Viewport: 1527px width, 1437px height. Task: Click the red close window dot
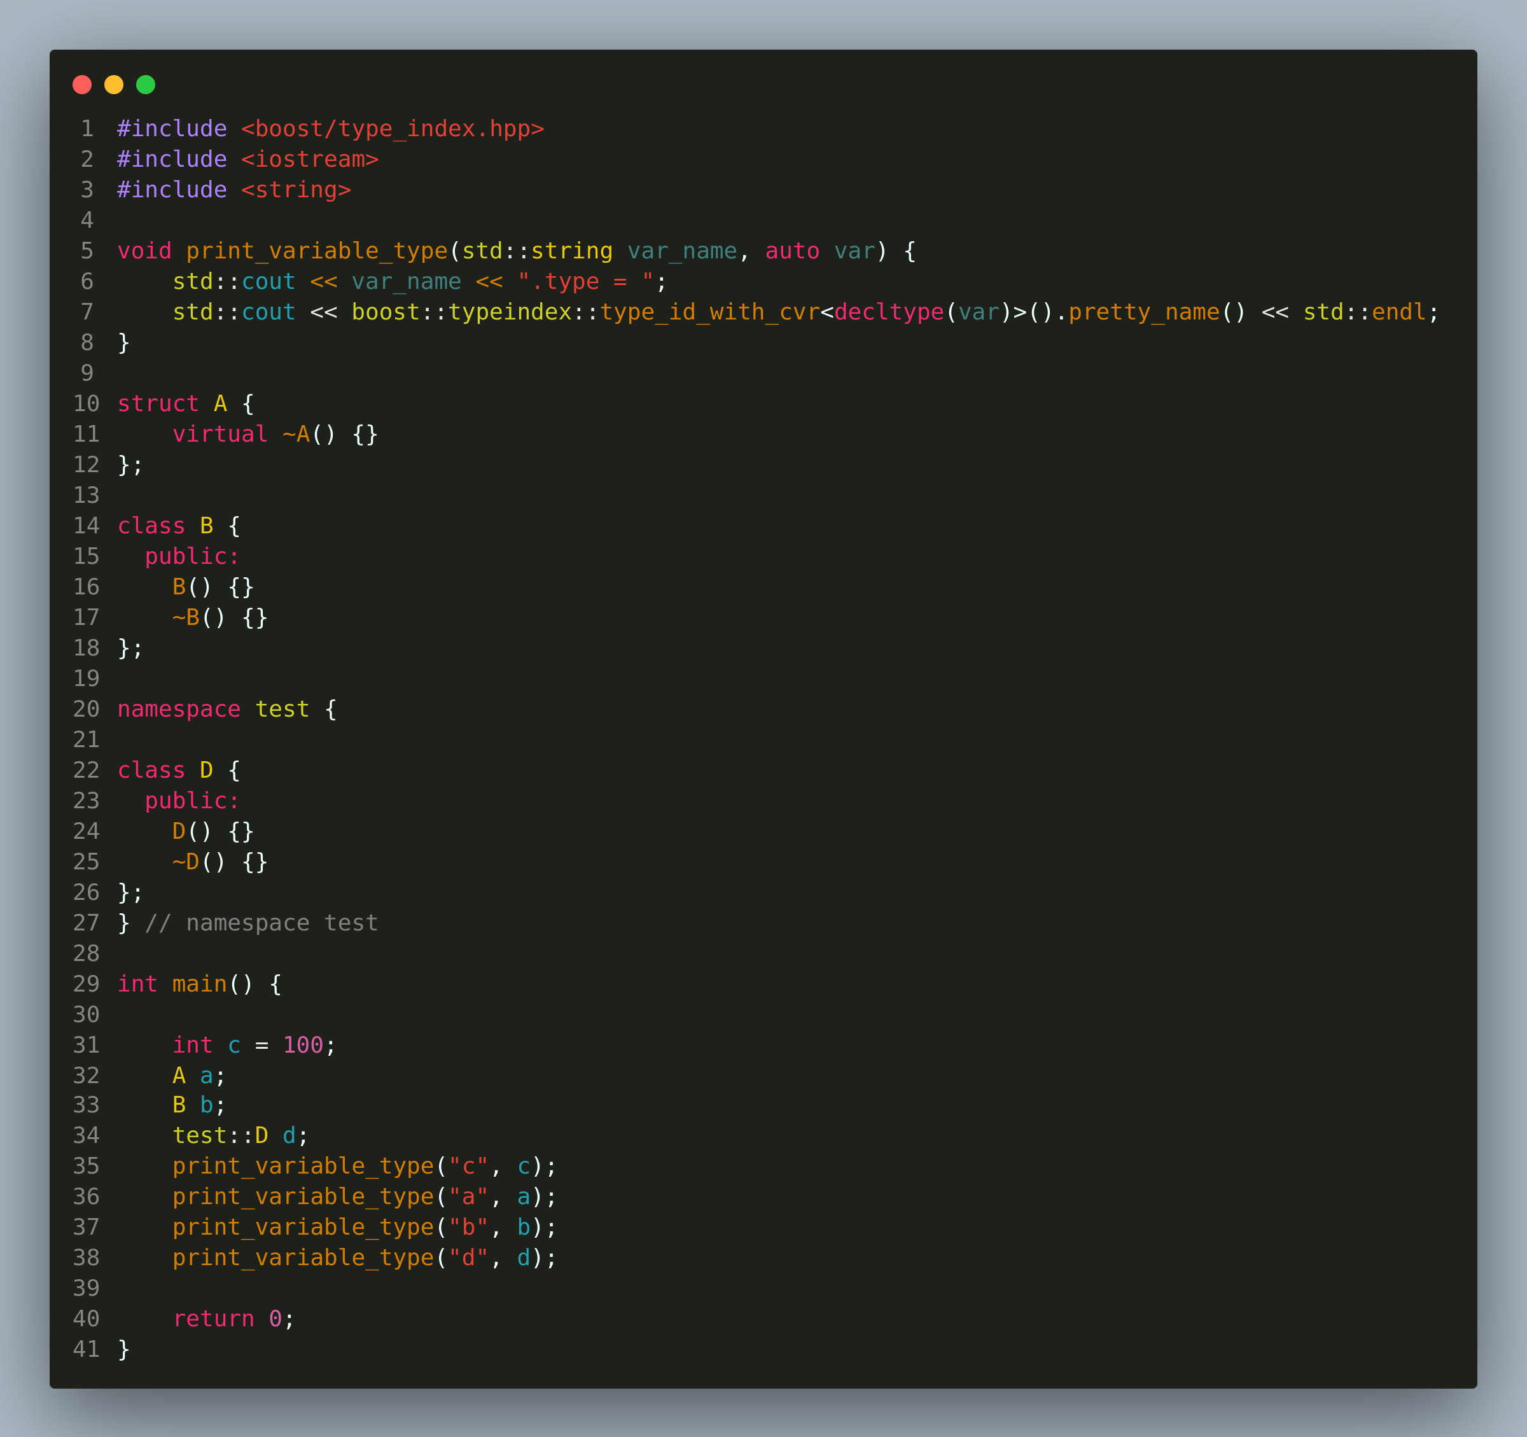82,85
